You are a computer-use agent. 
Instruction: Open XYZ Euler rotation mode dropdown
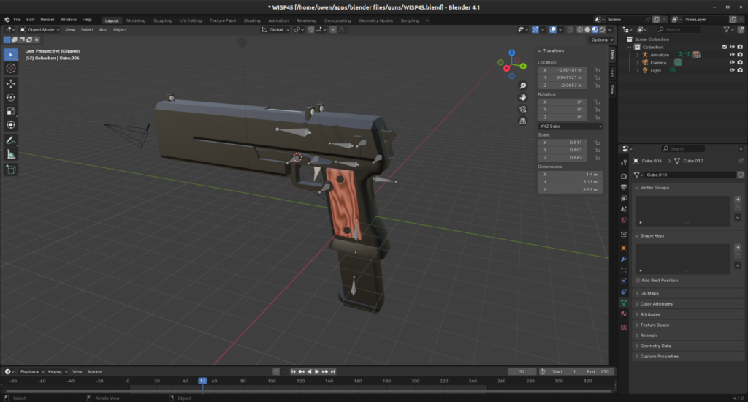(570, 126)
